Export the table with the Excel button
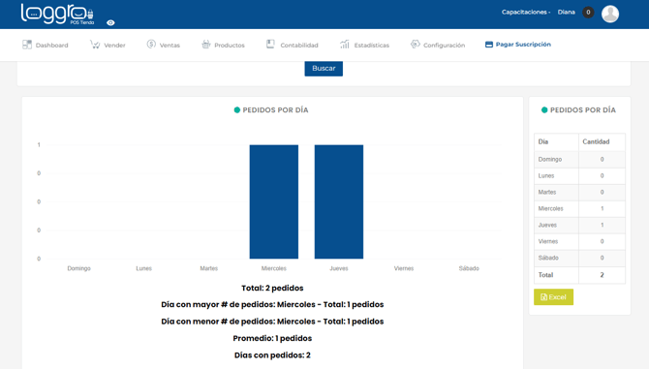This screenshot has width=649, height=369. 553,297
